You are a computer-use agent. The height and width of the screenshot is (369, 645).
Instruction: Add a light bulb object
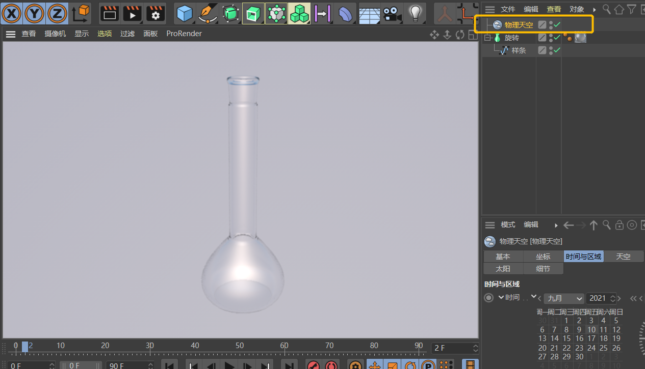click(416, 14)
